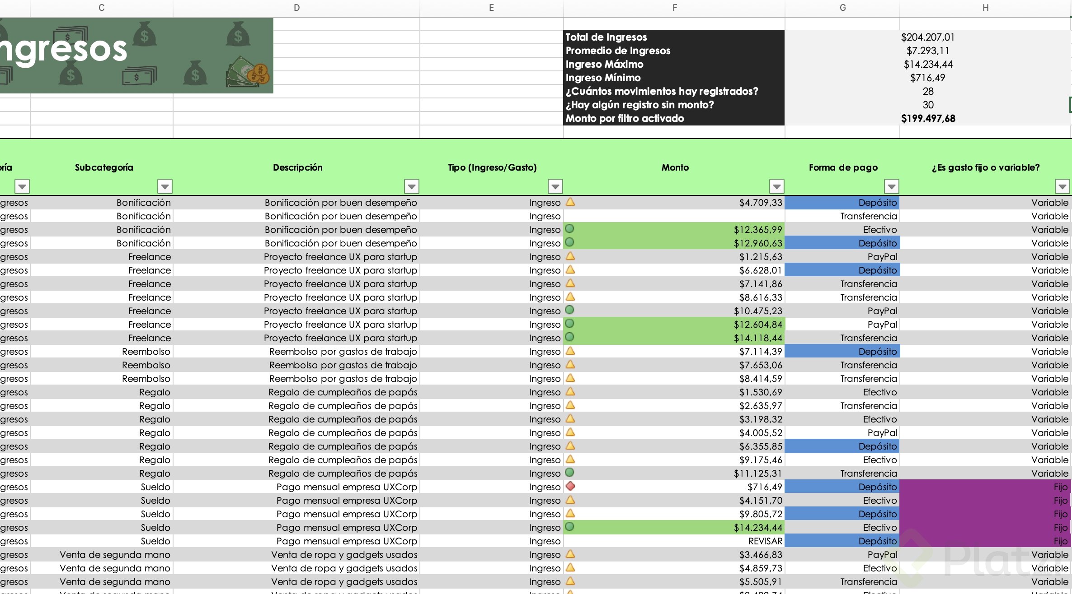Click the green circle icon beside $14.234,44
This screenshot has height=594, width=1072.
click(570, 526)
